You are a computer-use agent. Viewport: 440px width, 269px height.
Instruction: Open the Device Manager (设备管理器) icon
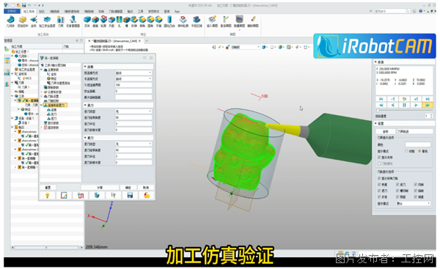coord(73,21)
